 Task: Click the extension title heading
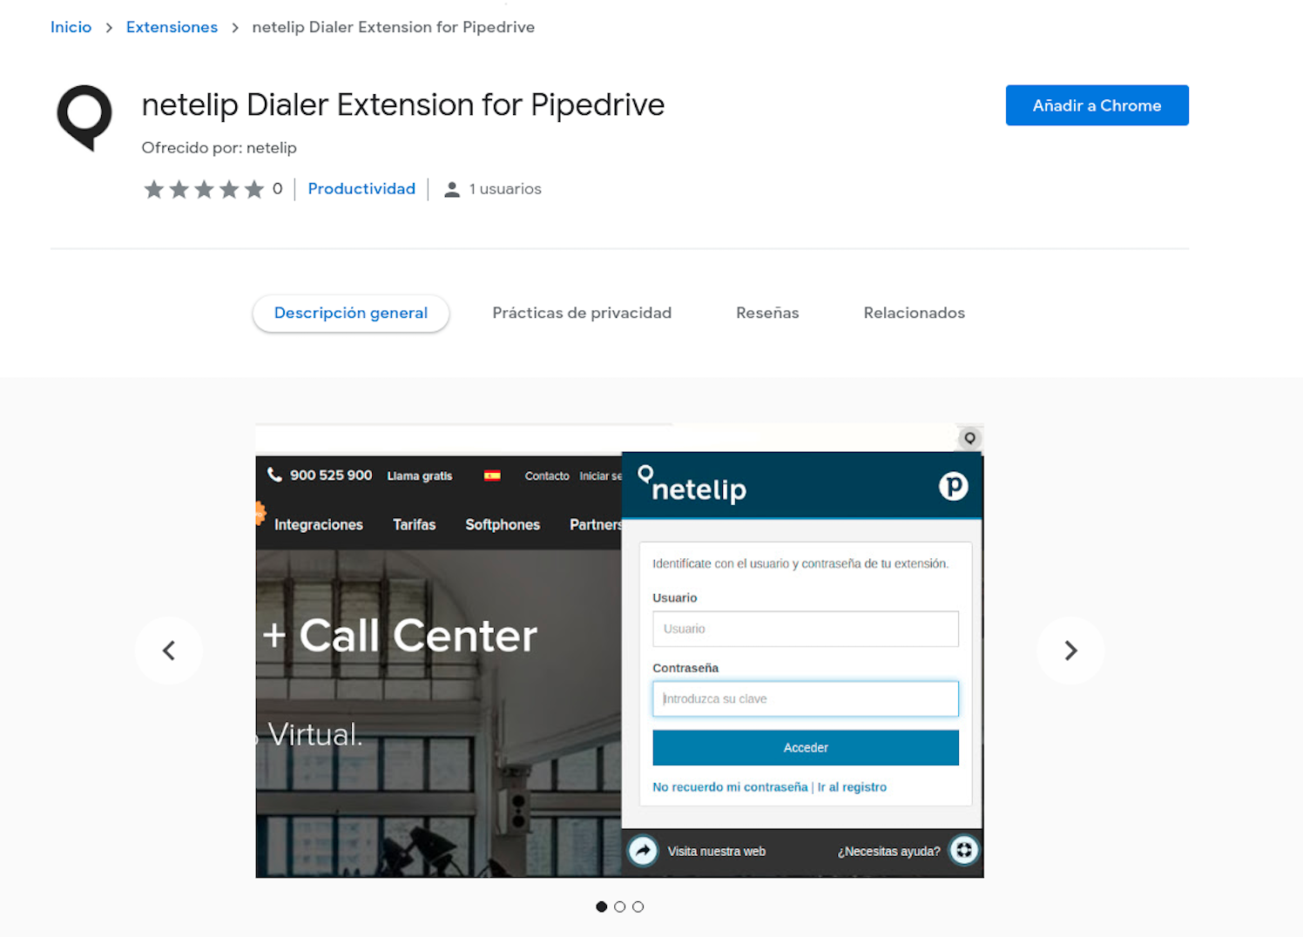coord(403,104)
